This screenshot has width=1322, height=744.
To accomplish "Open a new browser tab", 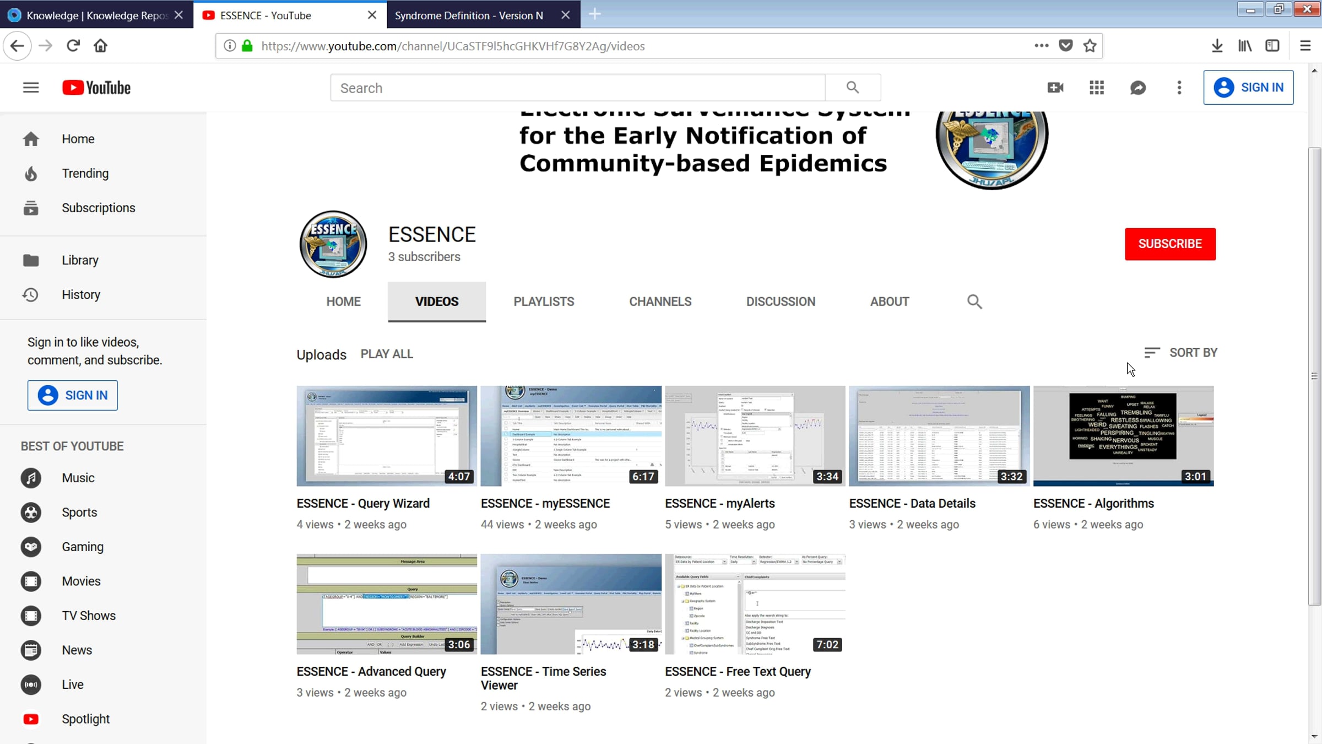I will 595,14.
